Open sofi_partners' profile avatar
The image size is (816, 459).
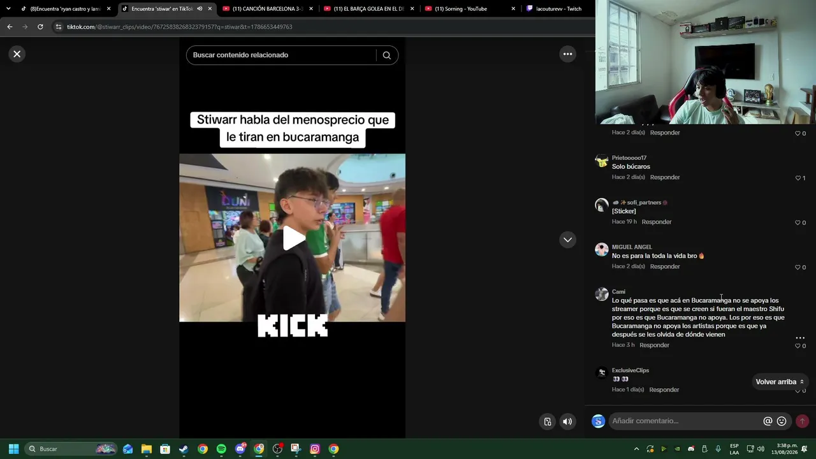point(601,205)
